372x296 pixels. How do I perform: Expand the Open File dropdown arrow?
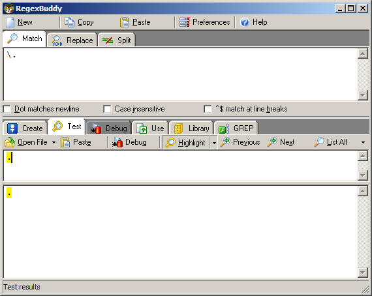pos(54,142)
